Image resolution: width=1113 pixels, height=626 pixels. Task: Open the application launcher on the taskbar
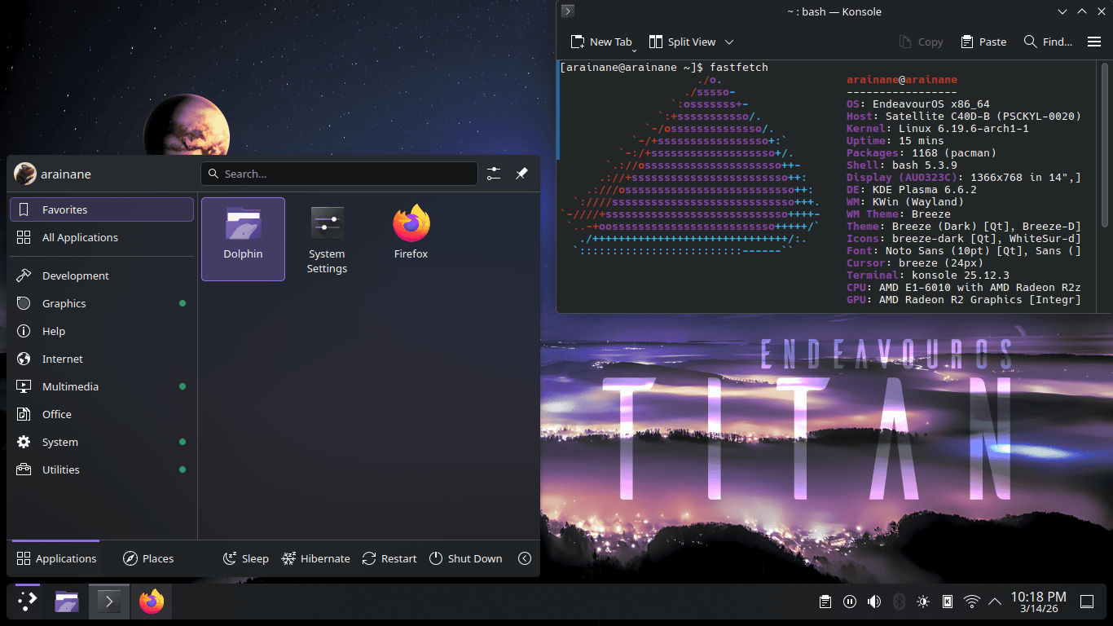[27, 602]
